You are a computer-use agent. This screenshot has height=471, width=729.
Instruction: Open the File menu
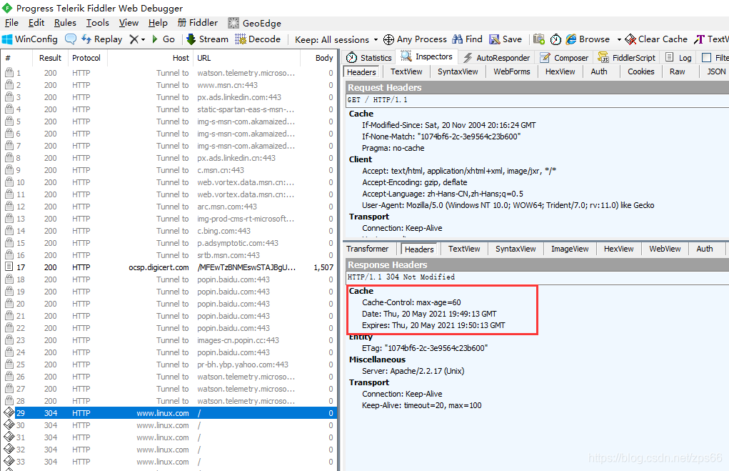11,23
